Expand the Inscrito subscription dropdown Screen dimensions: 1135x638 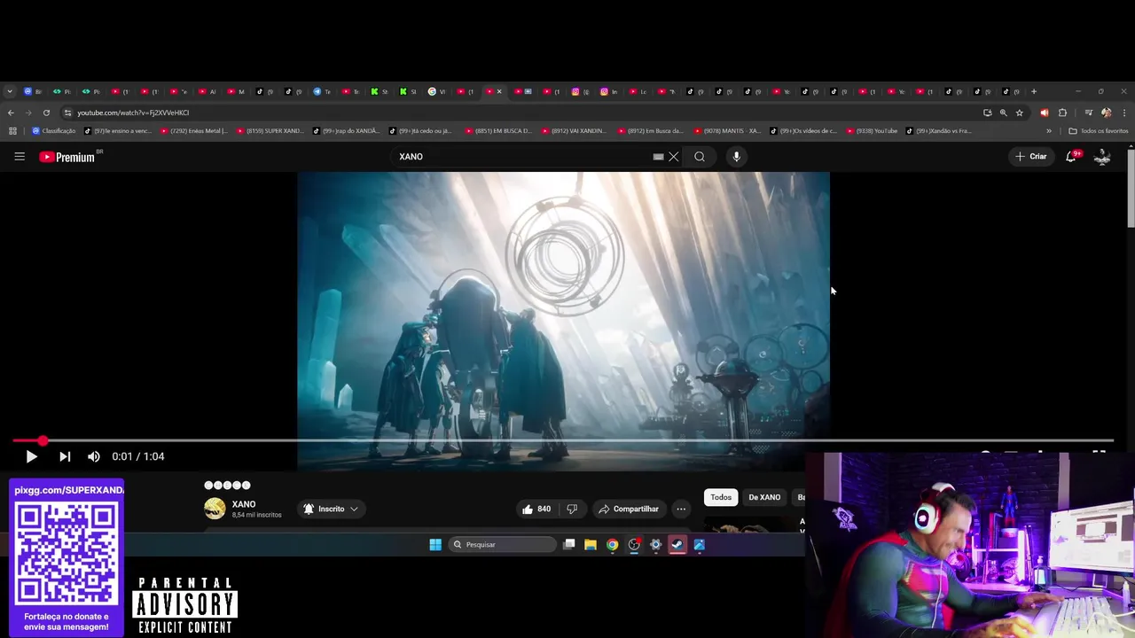click(x=331, y=509)
